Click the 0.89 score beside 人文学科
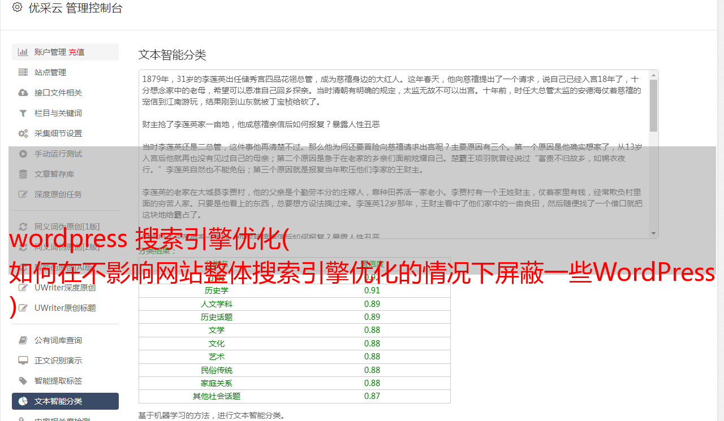The image size is (724, 421). 372,304
